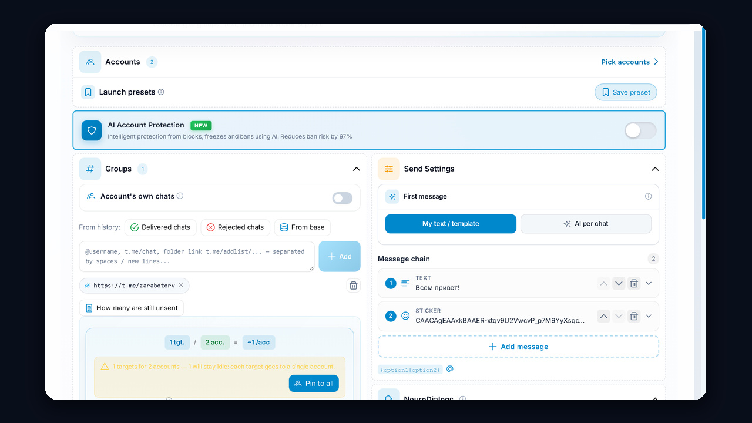
Task: Click the Accounts count badge 2
Action: click(152, 62)
